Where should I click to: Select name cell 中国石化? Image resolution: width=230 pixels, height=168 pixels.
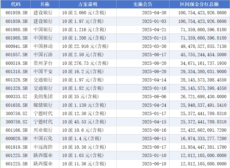(x=45, y=139)
